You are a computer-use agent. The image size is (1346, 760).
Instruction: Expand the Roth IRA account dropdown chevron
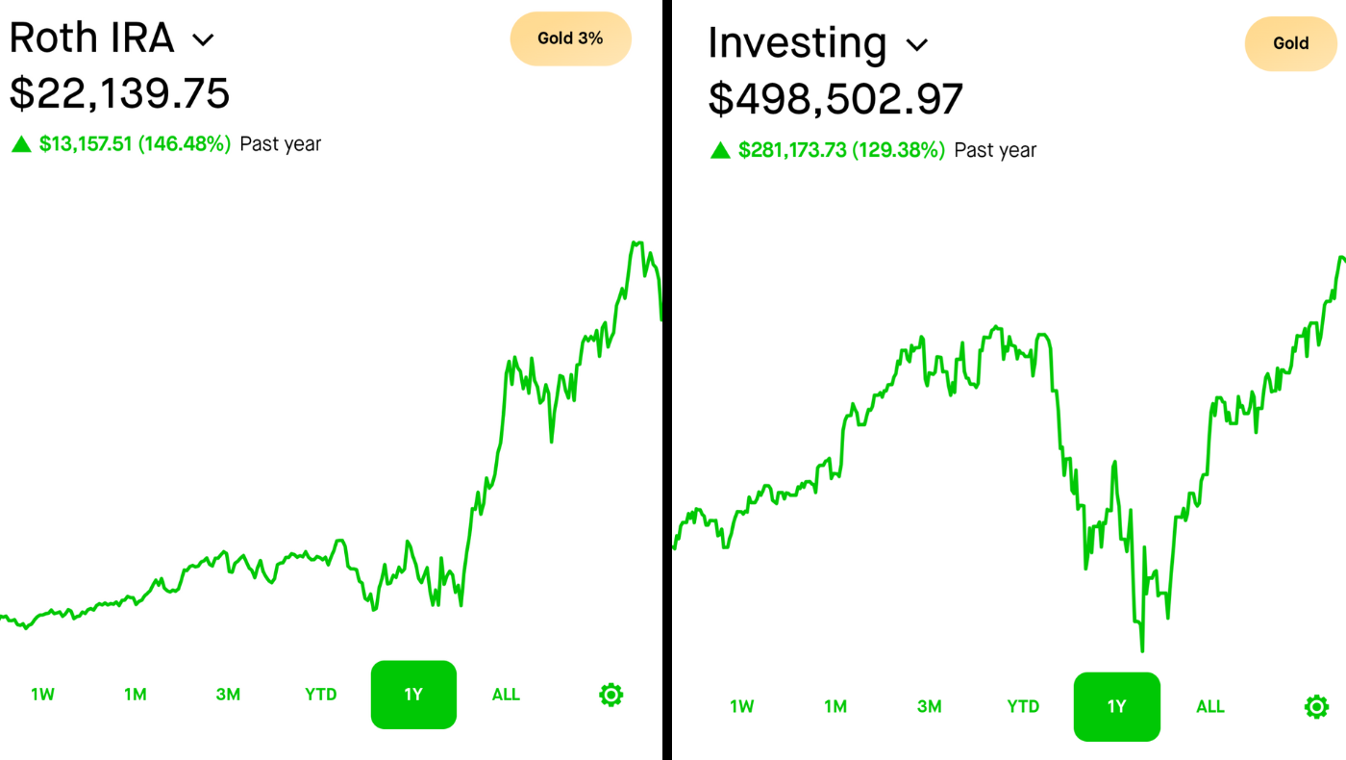(203, 39)
